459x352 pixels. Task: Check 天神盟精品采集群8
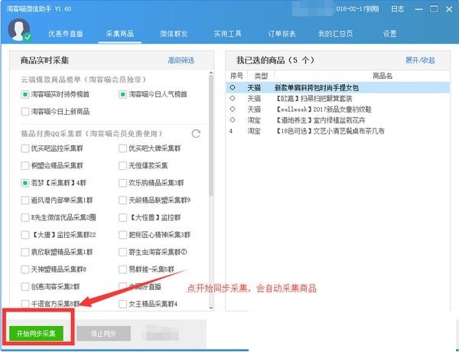click(x=25, y=269)
